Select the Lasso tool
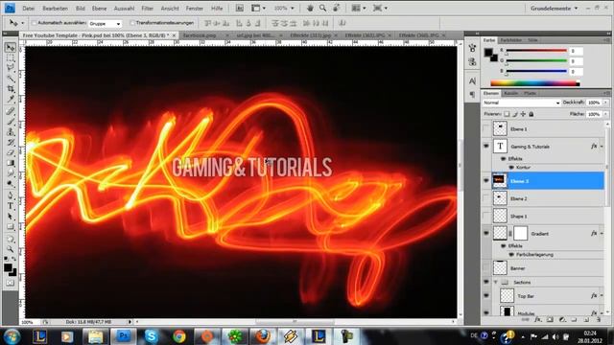Image resolution: width=614 pixels, height=345 pixels. 11,68
